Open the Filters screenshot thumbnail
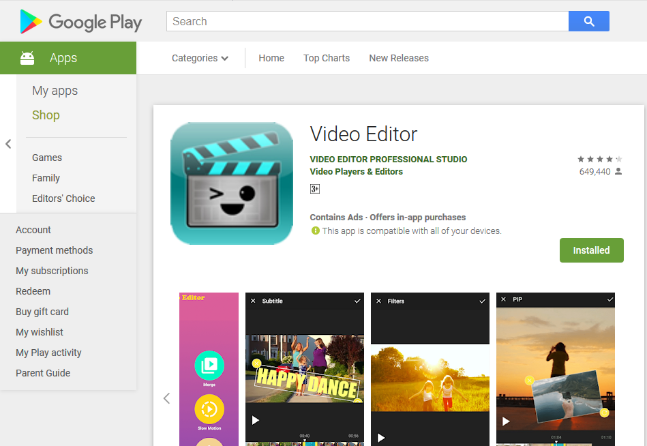The width and height of the screenshot is (647, 446). 430,369
